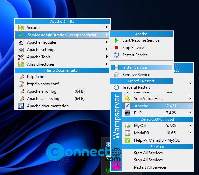Click the Install Service icon
Screen dimensions: 199x175
coord(116,67)
